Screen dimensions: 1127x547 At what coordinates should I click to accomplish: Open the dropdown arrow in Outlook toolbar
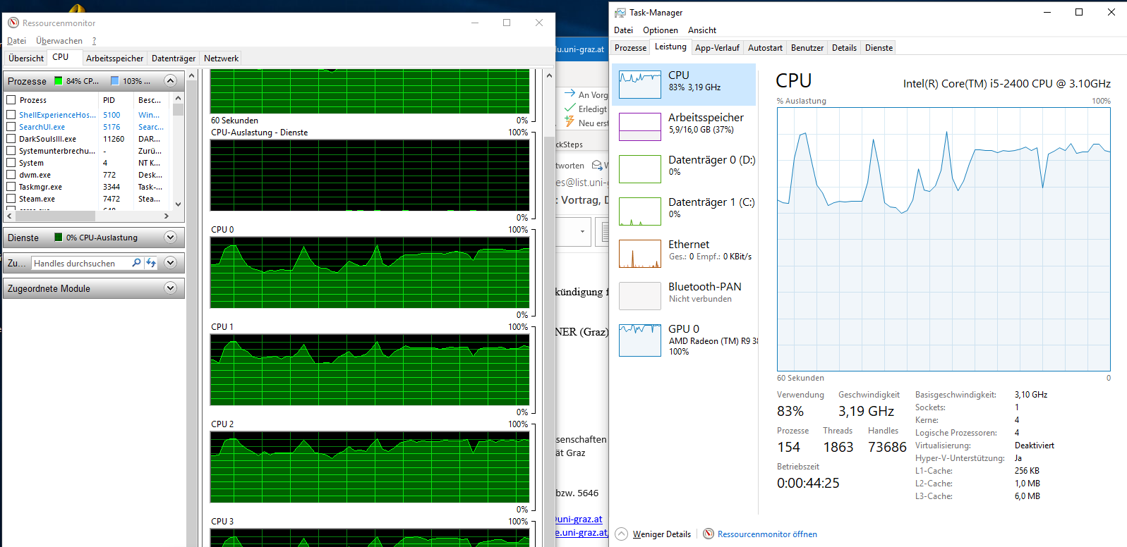[582, 231]
